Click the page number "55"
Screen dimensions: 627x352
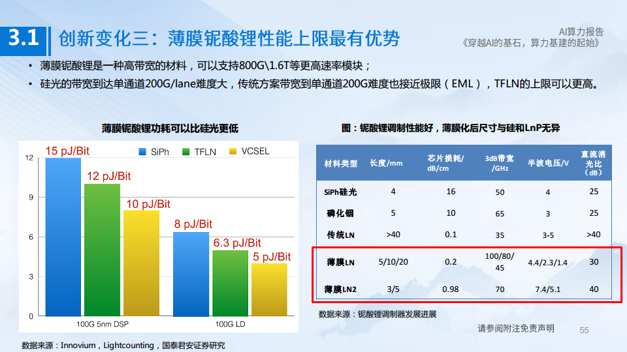(x=584, y=330)
